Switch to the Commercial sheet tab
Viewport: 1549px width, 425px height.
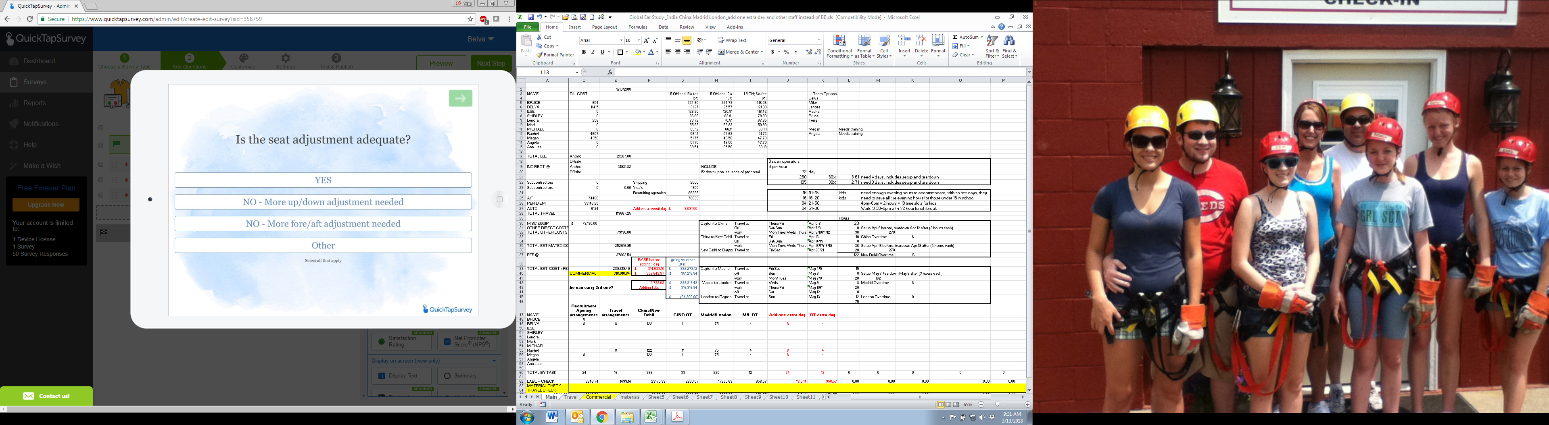(598, 397)
